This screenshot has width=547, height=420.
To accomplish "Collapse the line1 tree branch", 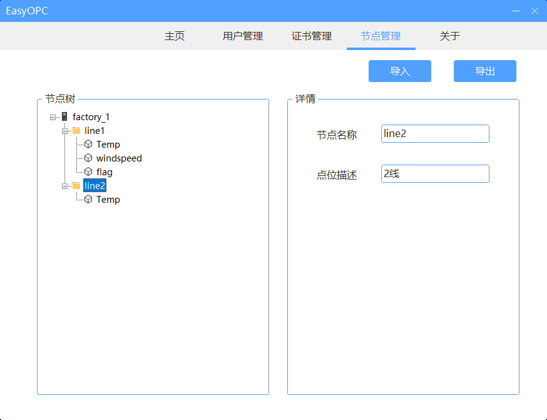I will (65, 130).
